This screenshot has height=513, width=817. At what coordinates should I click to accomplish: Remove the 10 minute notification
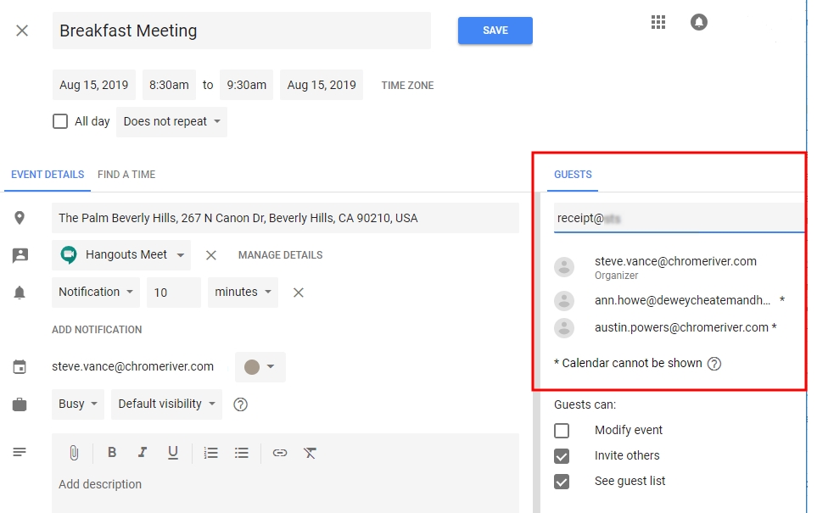point(299,293)
